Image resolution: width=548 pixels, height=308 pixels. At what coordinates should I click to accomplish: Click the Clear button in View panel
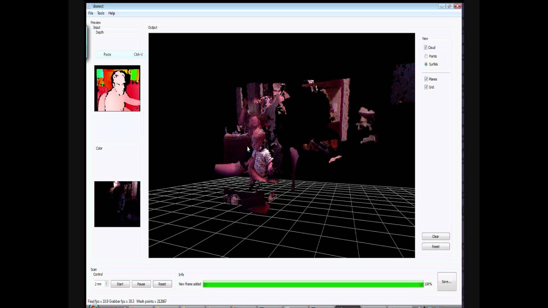435,237
